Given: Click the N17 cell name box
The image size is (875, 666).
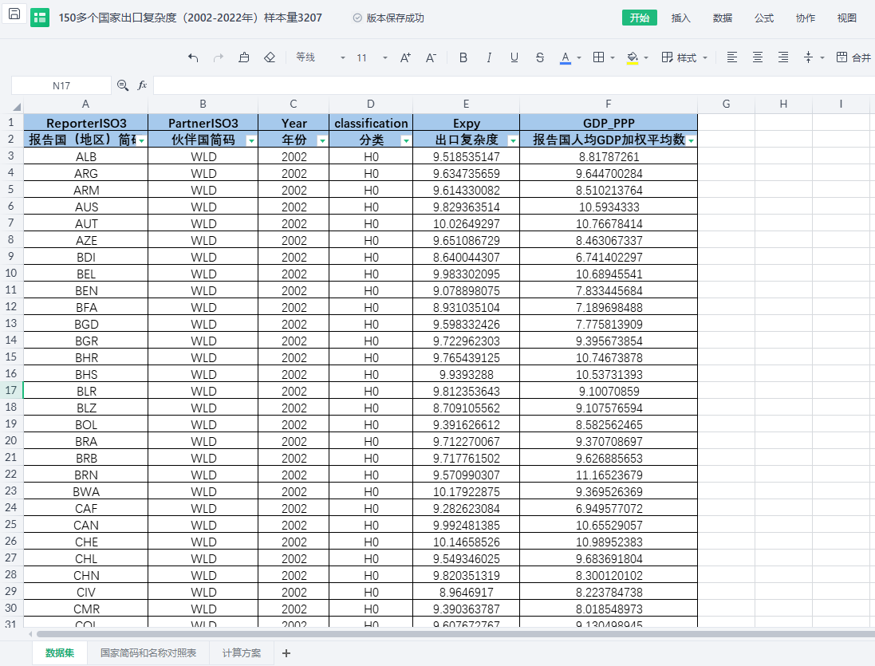Looking at the screenshot, I should tap(61, 85).
